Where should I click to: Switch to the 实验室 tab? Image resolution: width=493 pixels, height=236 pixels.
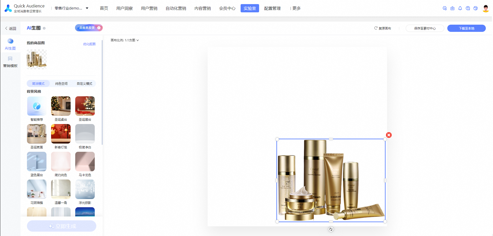[250, 8]
